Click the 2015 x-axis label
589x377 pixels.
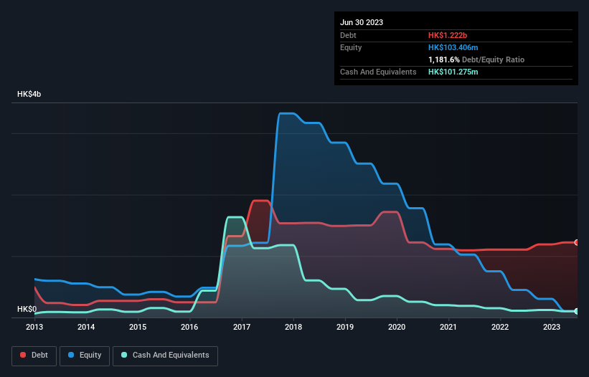tap(138, 327)
